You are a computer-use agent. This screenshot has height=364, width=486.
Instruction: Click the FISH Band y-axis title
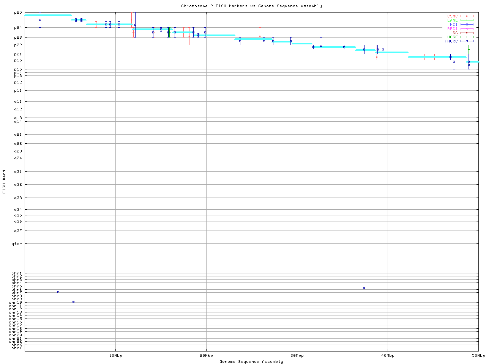[5, 182]
